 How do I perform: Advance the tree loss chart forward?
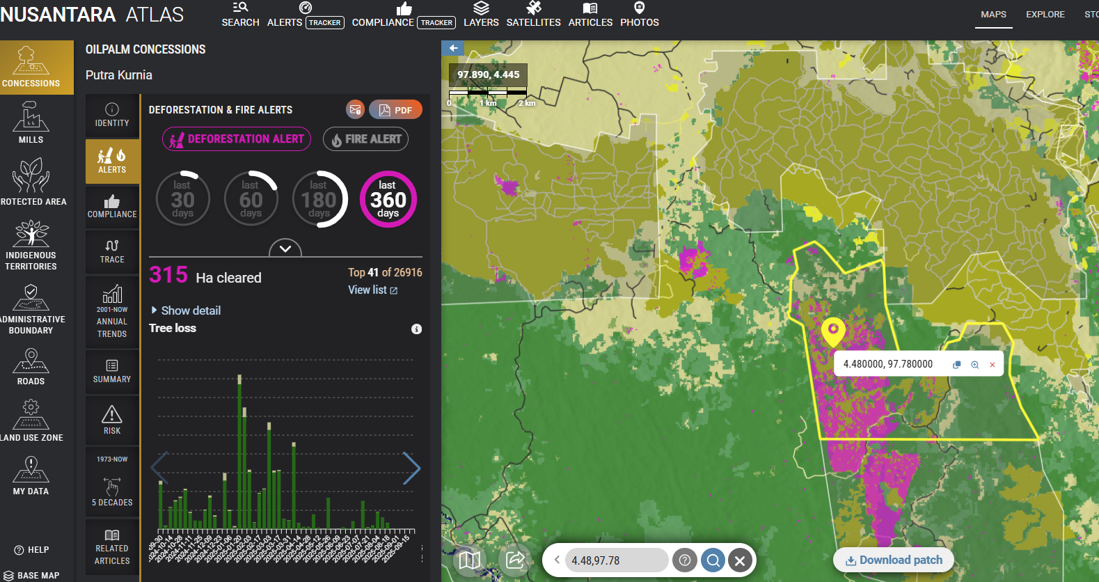tap(411, 468)
